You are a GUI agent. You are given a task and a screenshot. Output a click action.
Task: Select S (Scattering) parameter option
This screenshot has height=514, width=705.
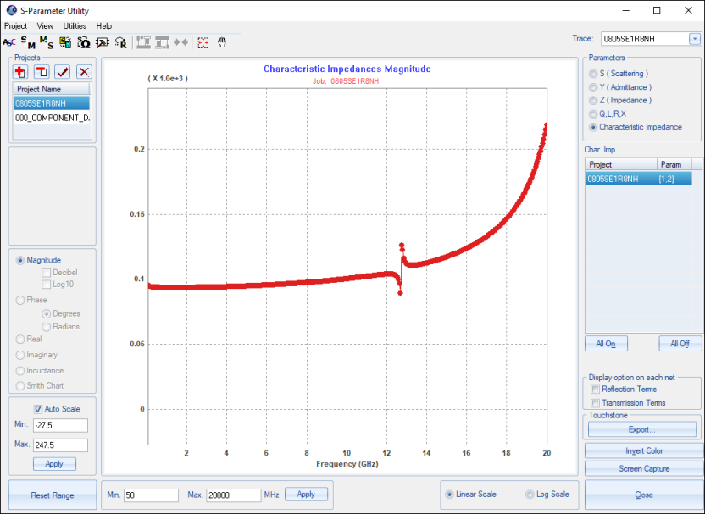click(593, 74)
